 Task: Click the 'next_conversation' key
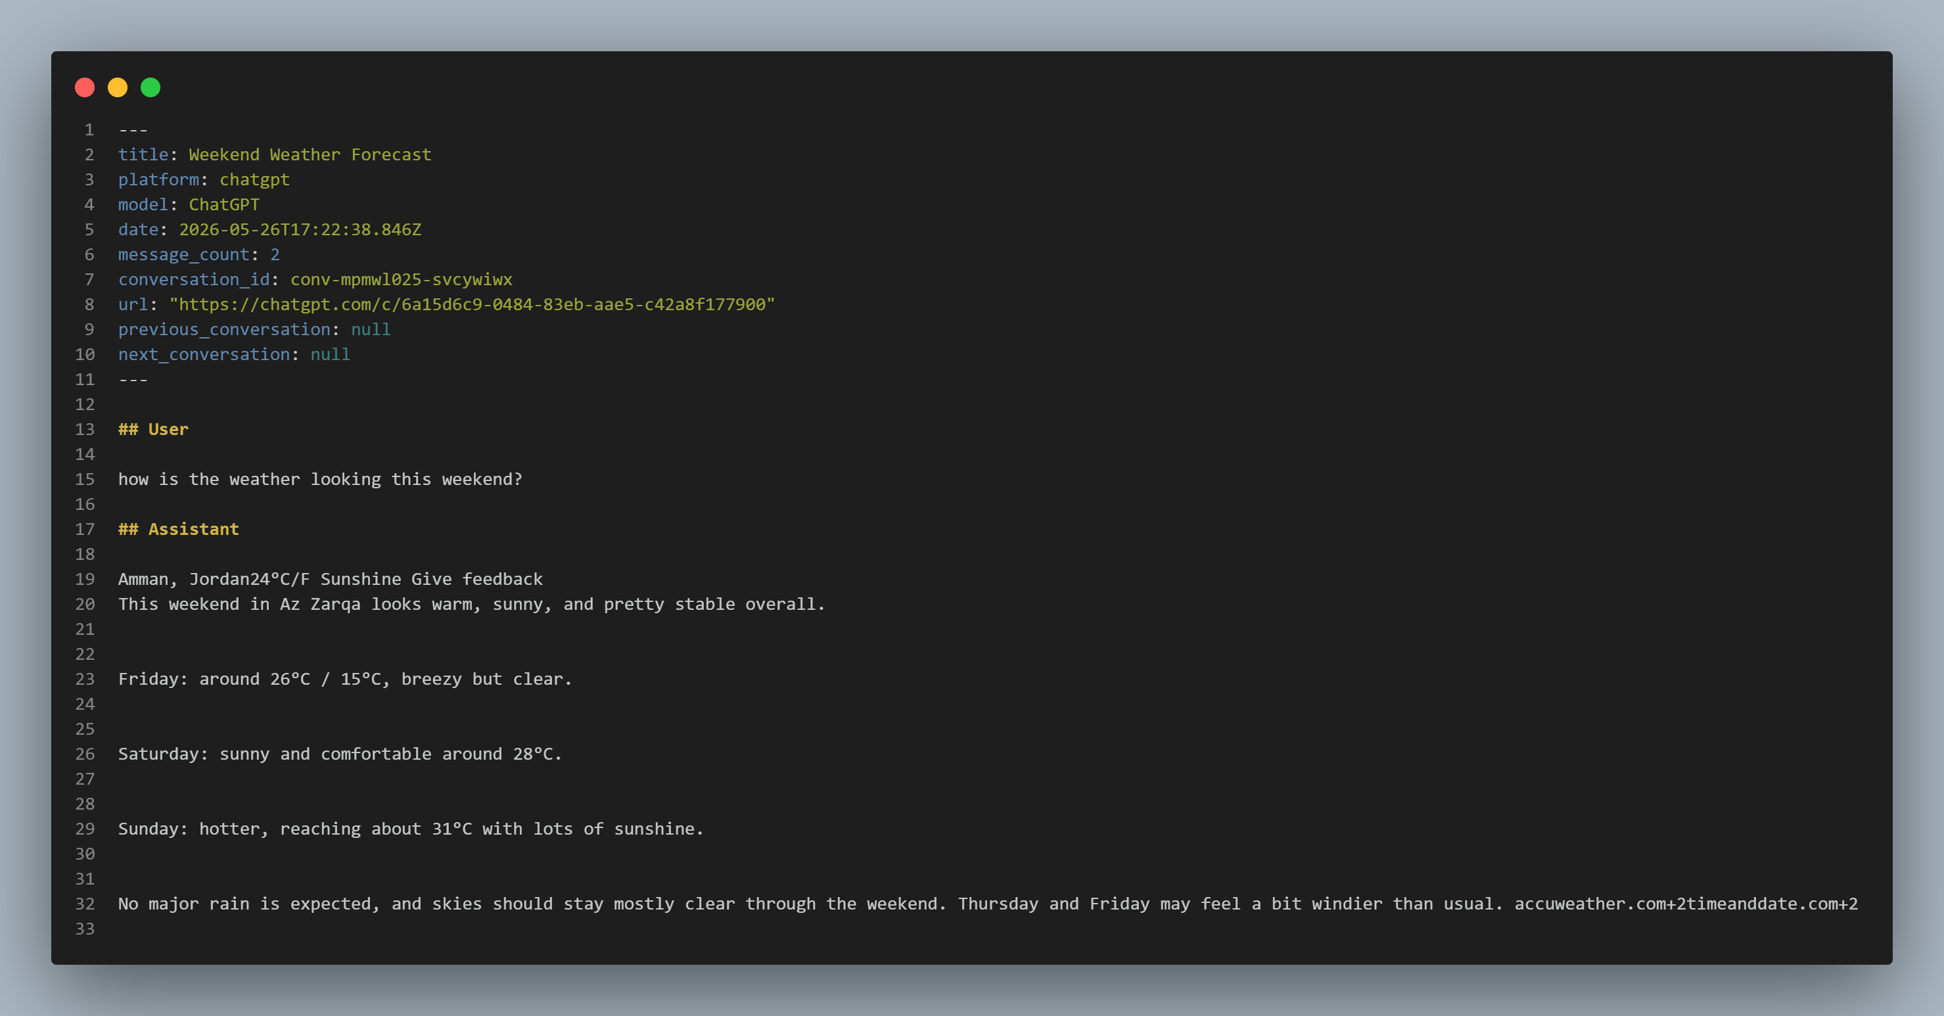click(204, 354)
